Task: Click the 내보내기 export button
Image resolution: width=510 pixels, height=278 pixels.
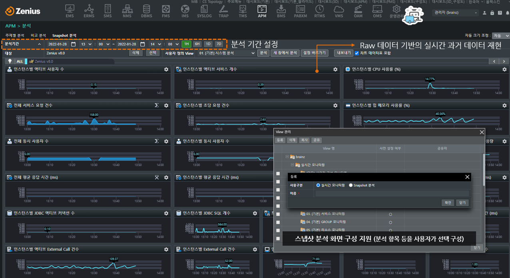Action: point(344,53)
